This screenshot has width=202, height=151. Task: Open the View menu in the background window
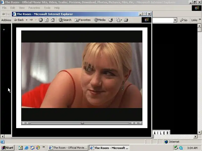22,8
